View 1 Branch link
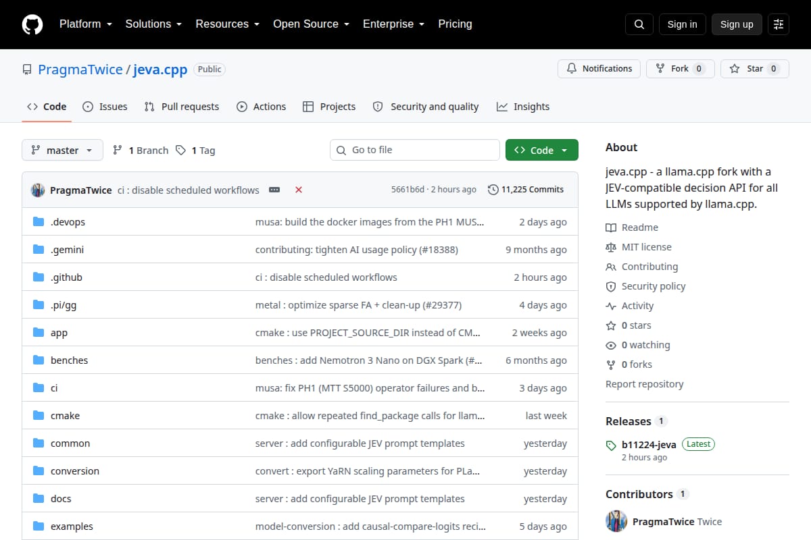Image resolution: width=811 pixels, height=540 pixels. point(141,151)
